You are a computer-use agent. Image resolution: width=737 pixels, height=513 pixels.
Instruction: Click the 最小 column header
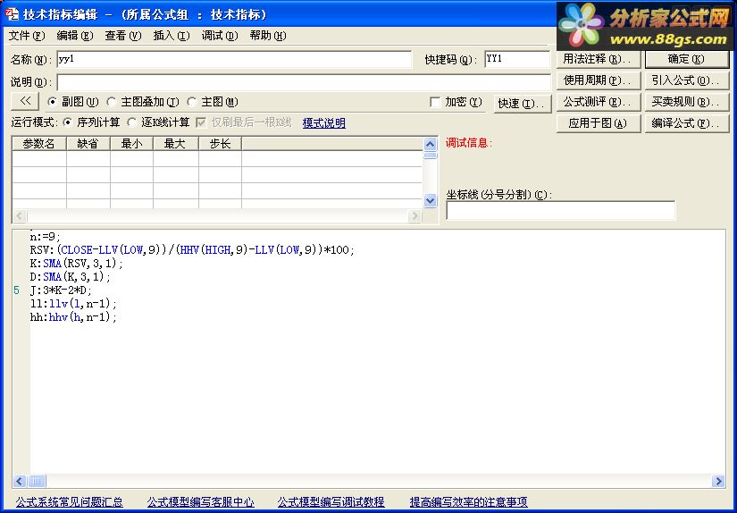[x=131, y=143]
